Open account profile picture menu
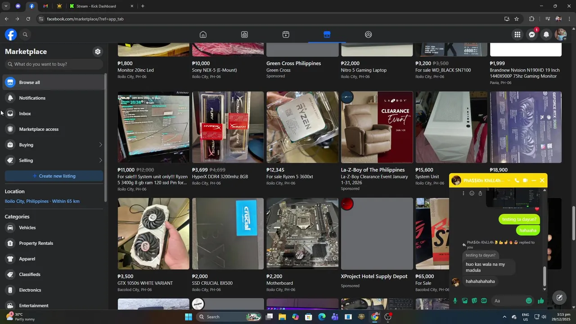The image size is (576, 324). [x=561, y=35]
